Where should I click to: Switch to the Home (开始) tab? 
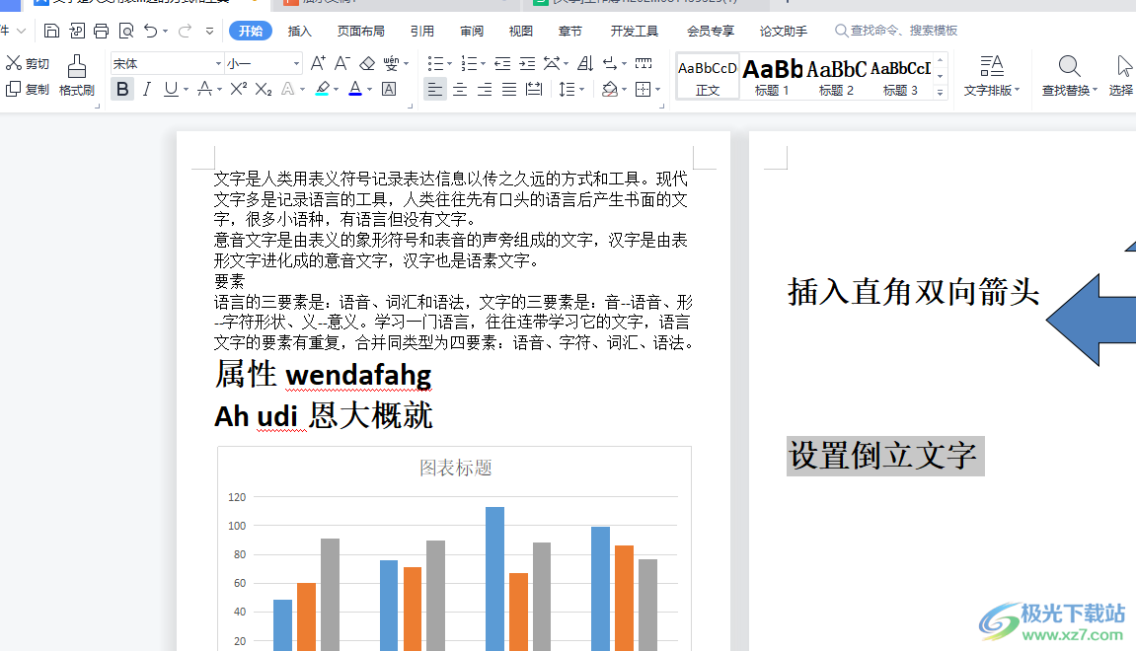tap(251, 32)
